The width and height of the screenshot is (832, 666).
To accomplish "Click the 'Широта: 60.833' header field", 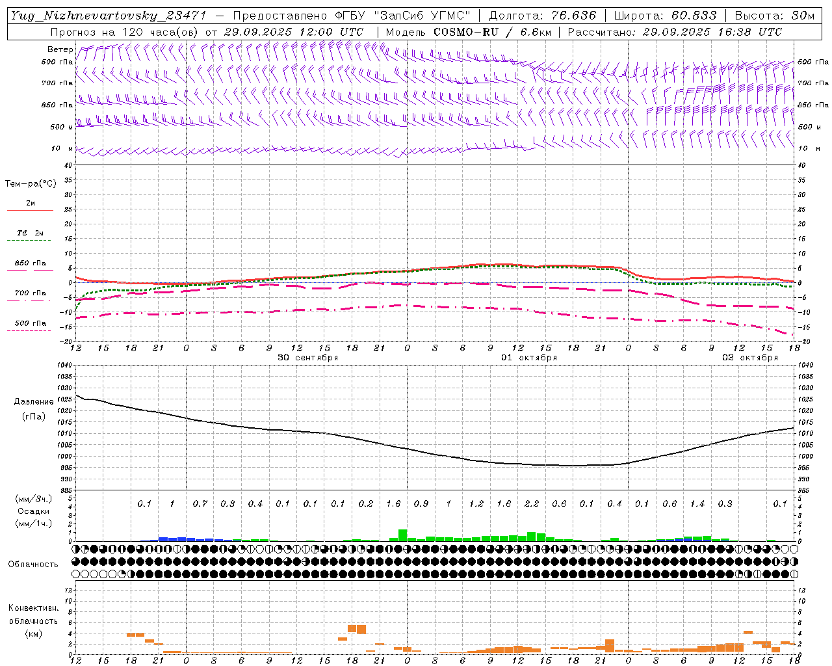I will (666, 16).
